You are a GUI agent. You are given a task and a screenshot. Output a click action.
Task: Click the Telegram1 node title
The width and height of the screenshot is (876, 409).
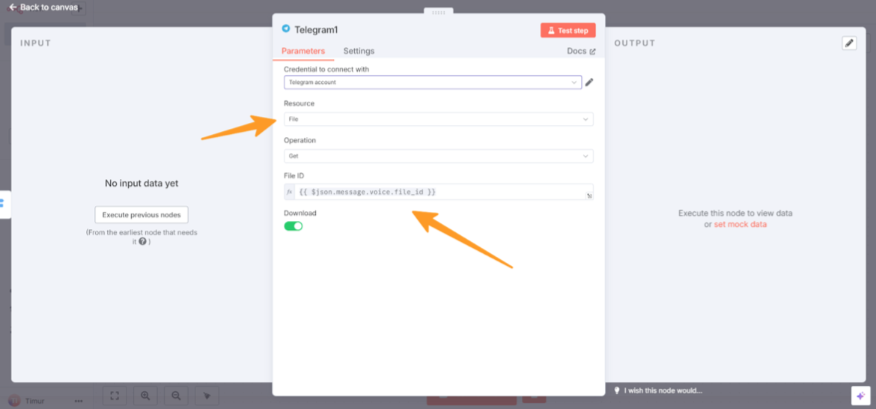pos(316,30)
